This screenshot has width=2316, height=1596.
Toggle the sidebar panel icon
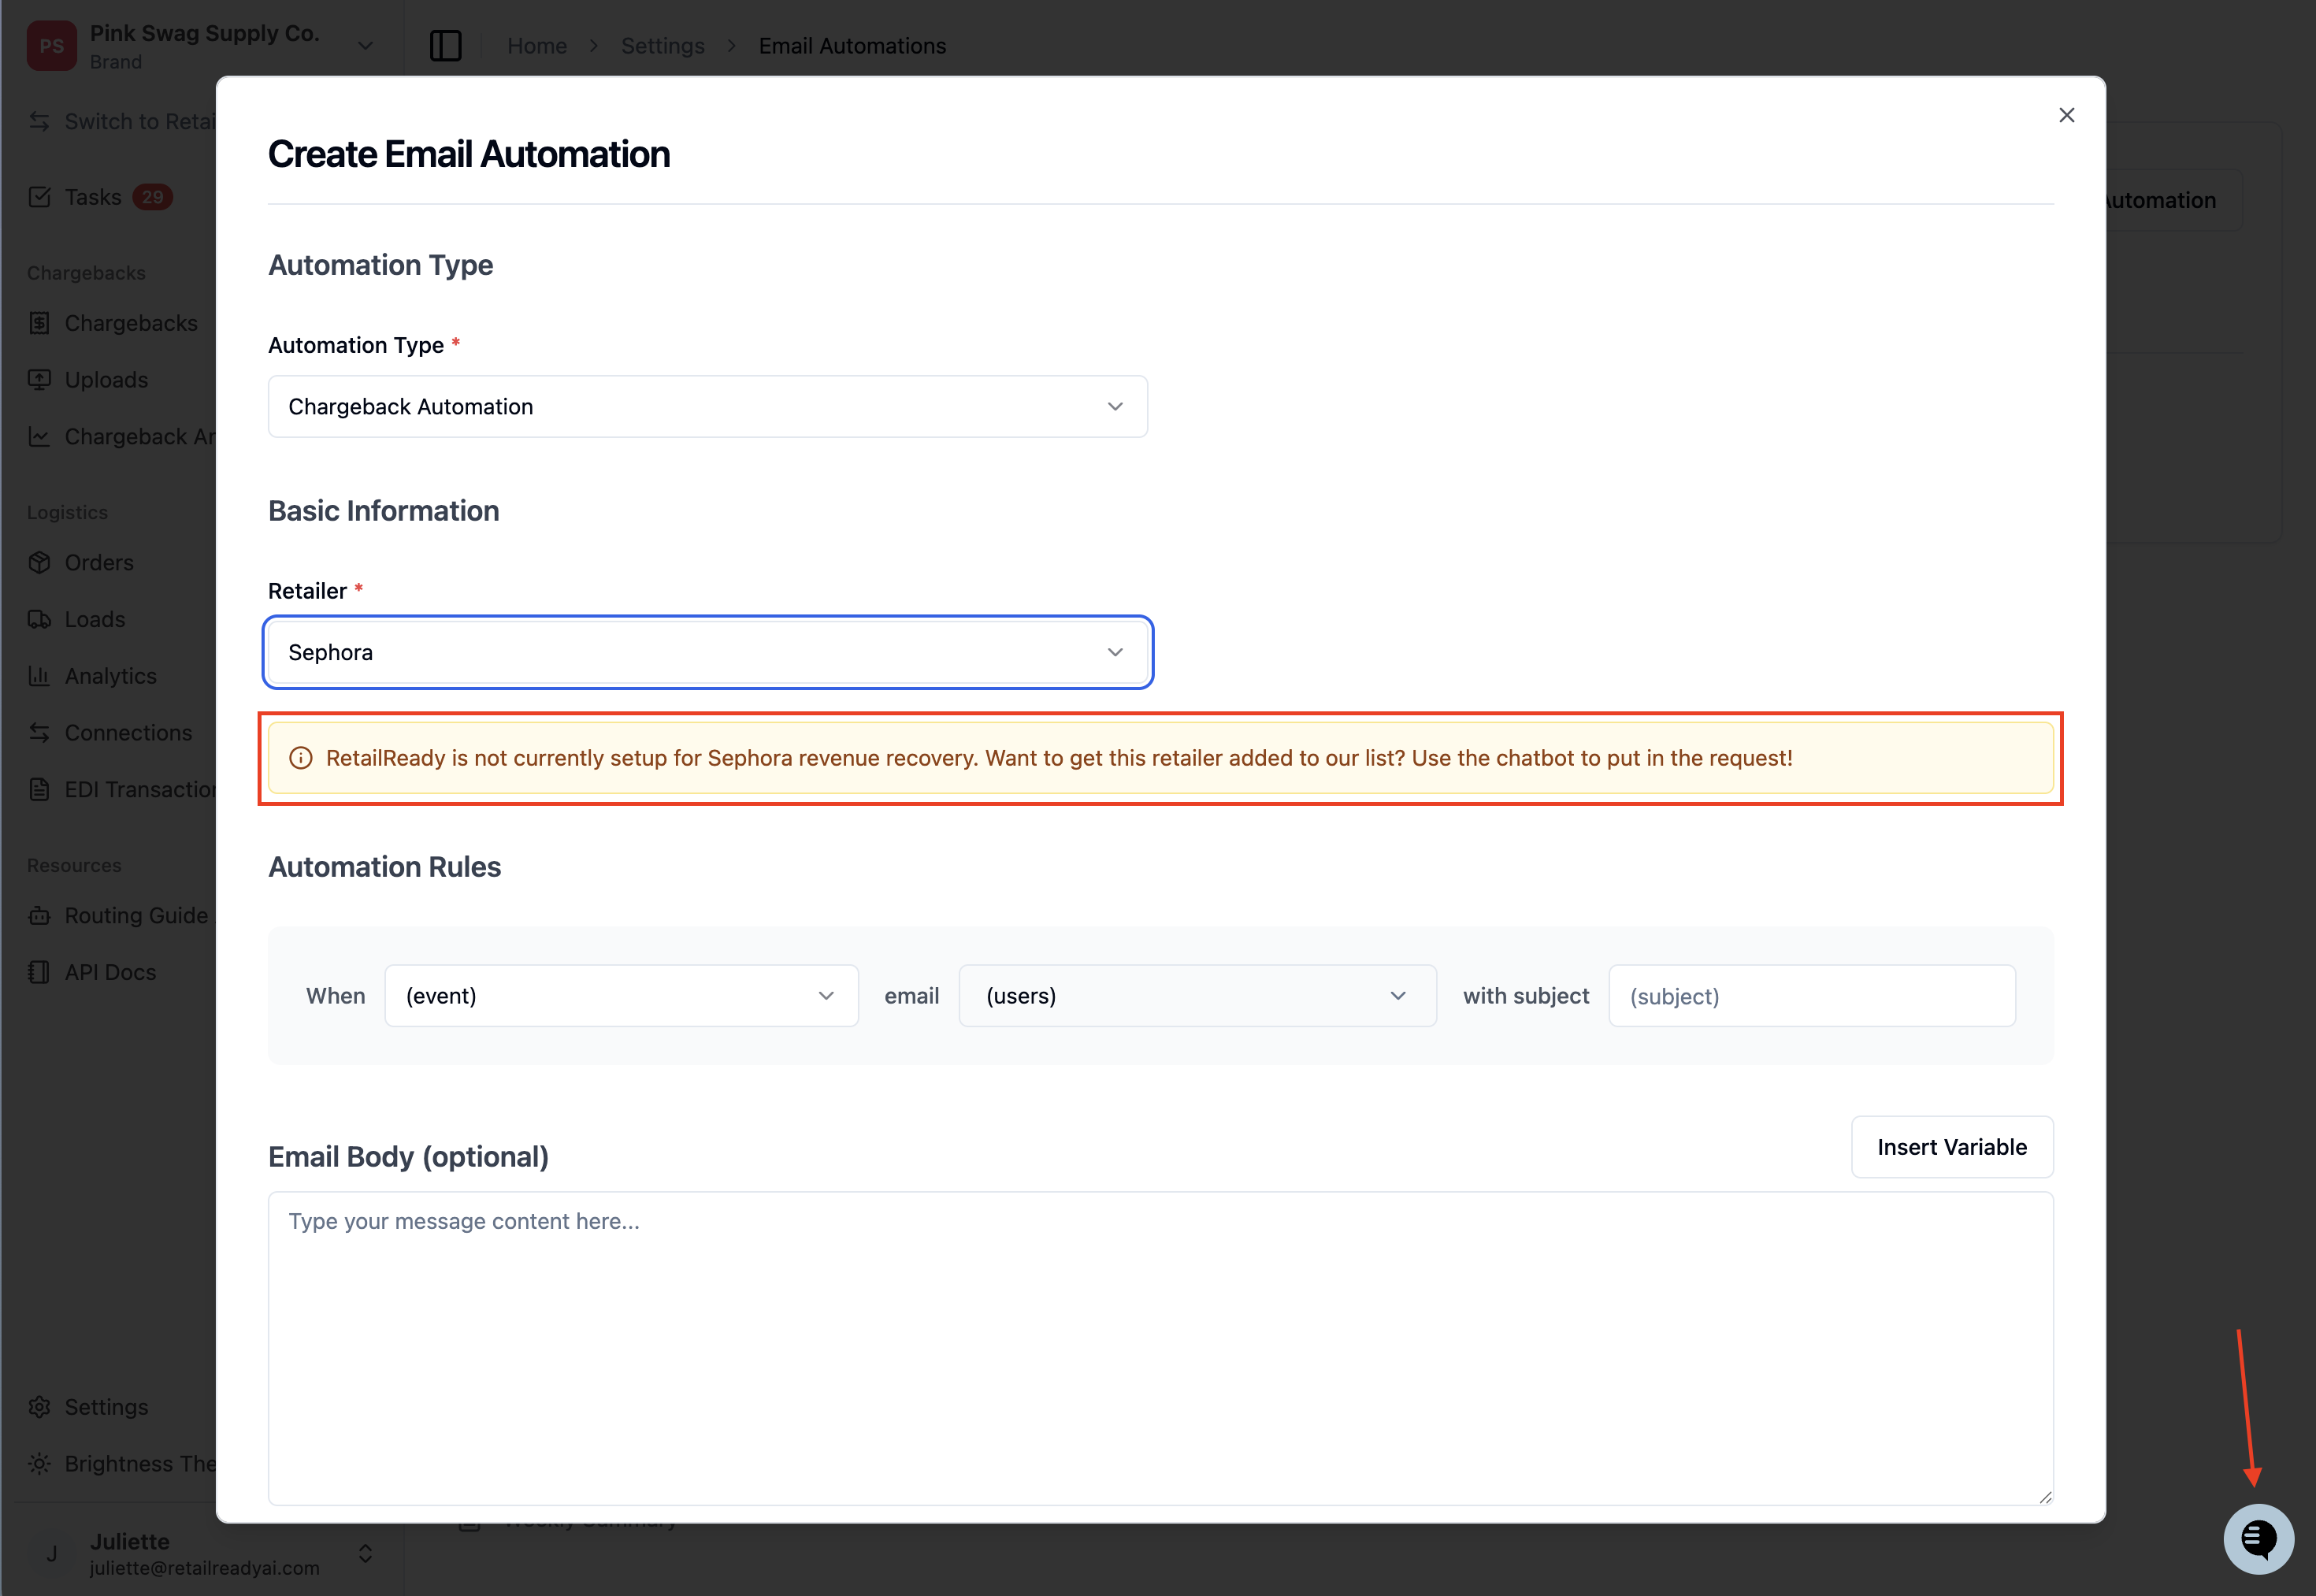coord(445,46)
